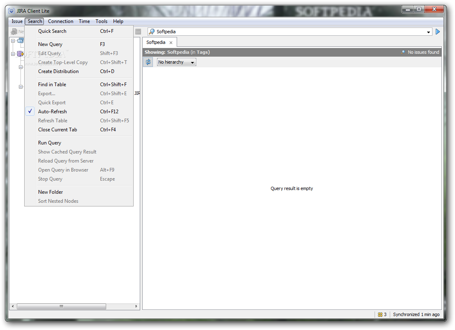Viewport: 455px width, 330px height.
Task: Click Export... menu entry
Action: 79,94
